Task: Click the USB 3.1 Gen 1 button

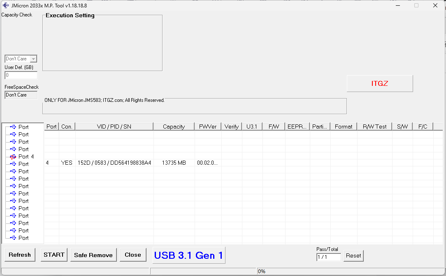Action: (189, 255)
